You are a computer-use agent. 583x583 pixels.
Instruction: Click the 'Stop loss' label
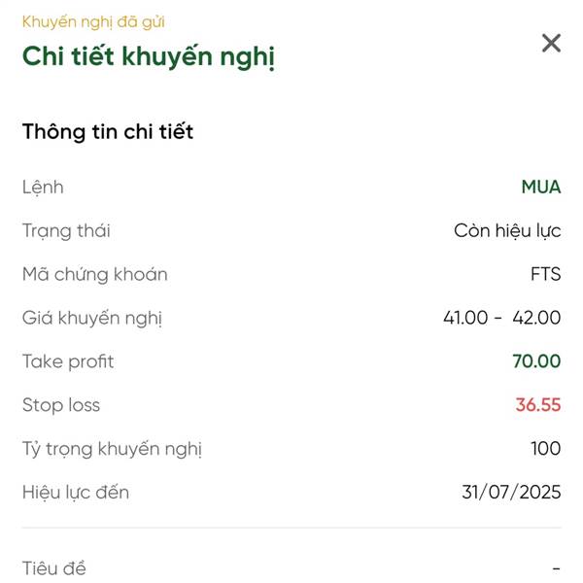point(61,405)
